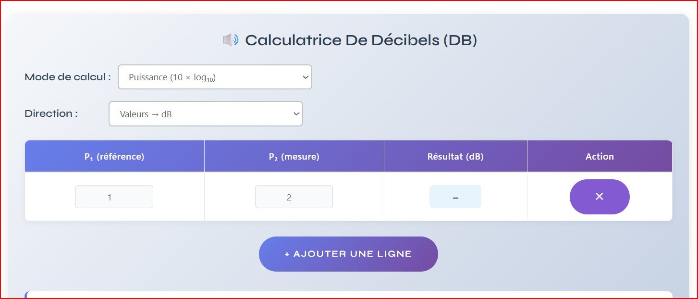
Task: Click the P₂ (mesure) column header
Action: pos(294,156)
